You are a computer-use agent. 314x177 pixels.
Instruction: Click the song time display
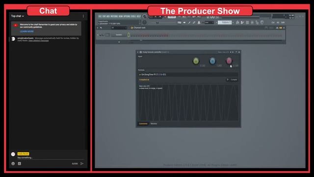coord(212,17)
